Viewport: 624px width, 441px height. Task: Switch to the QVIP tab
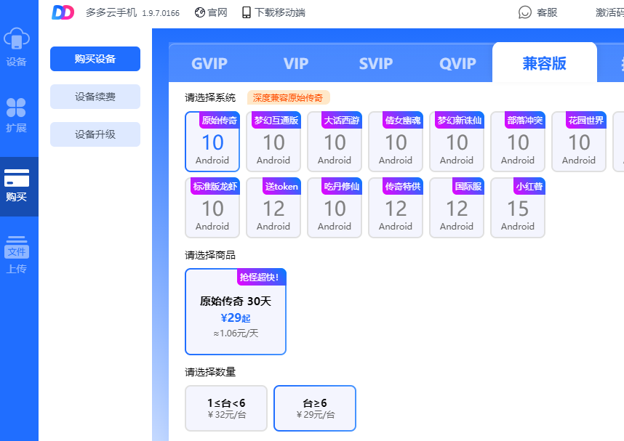click(x=457, y=64)
